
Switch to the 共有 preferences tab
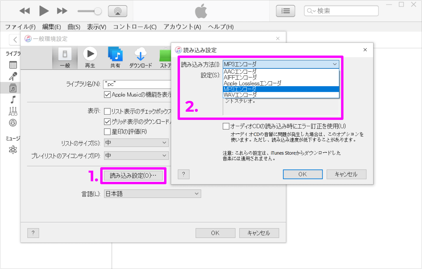tap(115, 58)
